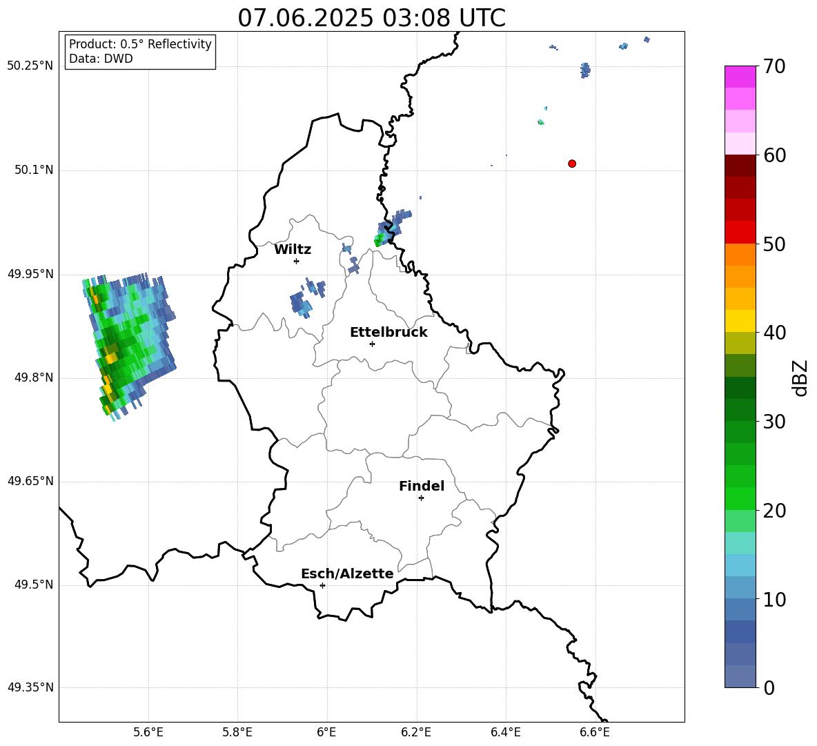Click the magenta top swatch of the colorbar
The width and height of the screenshot is (817, 746).
point(740,77)
